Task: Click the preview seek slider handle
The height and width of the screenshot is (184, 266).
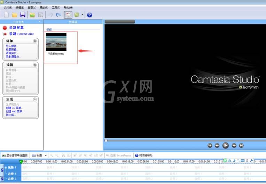Action: [x=106, y=141]
